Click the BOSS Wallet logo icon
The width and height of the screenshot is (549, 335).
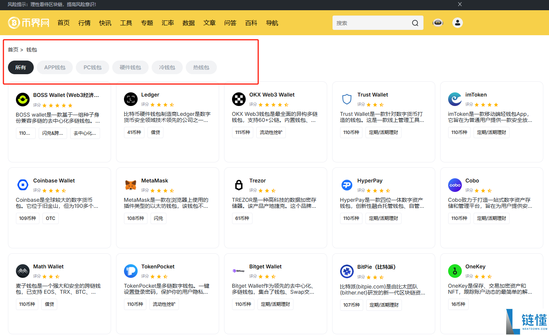23,100
